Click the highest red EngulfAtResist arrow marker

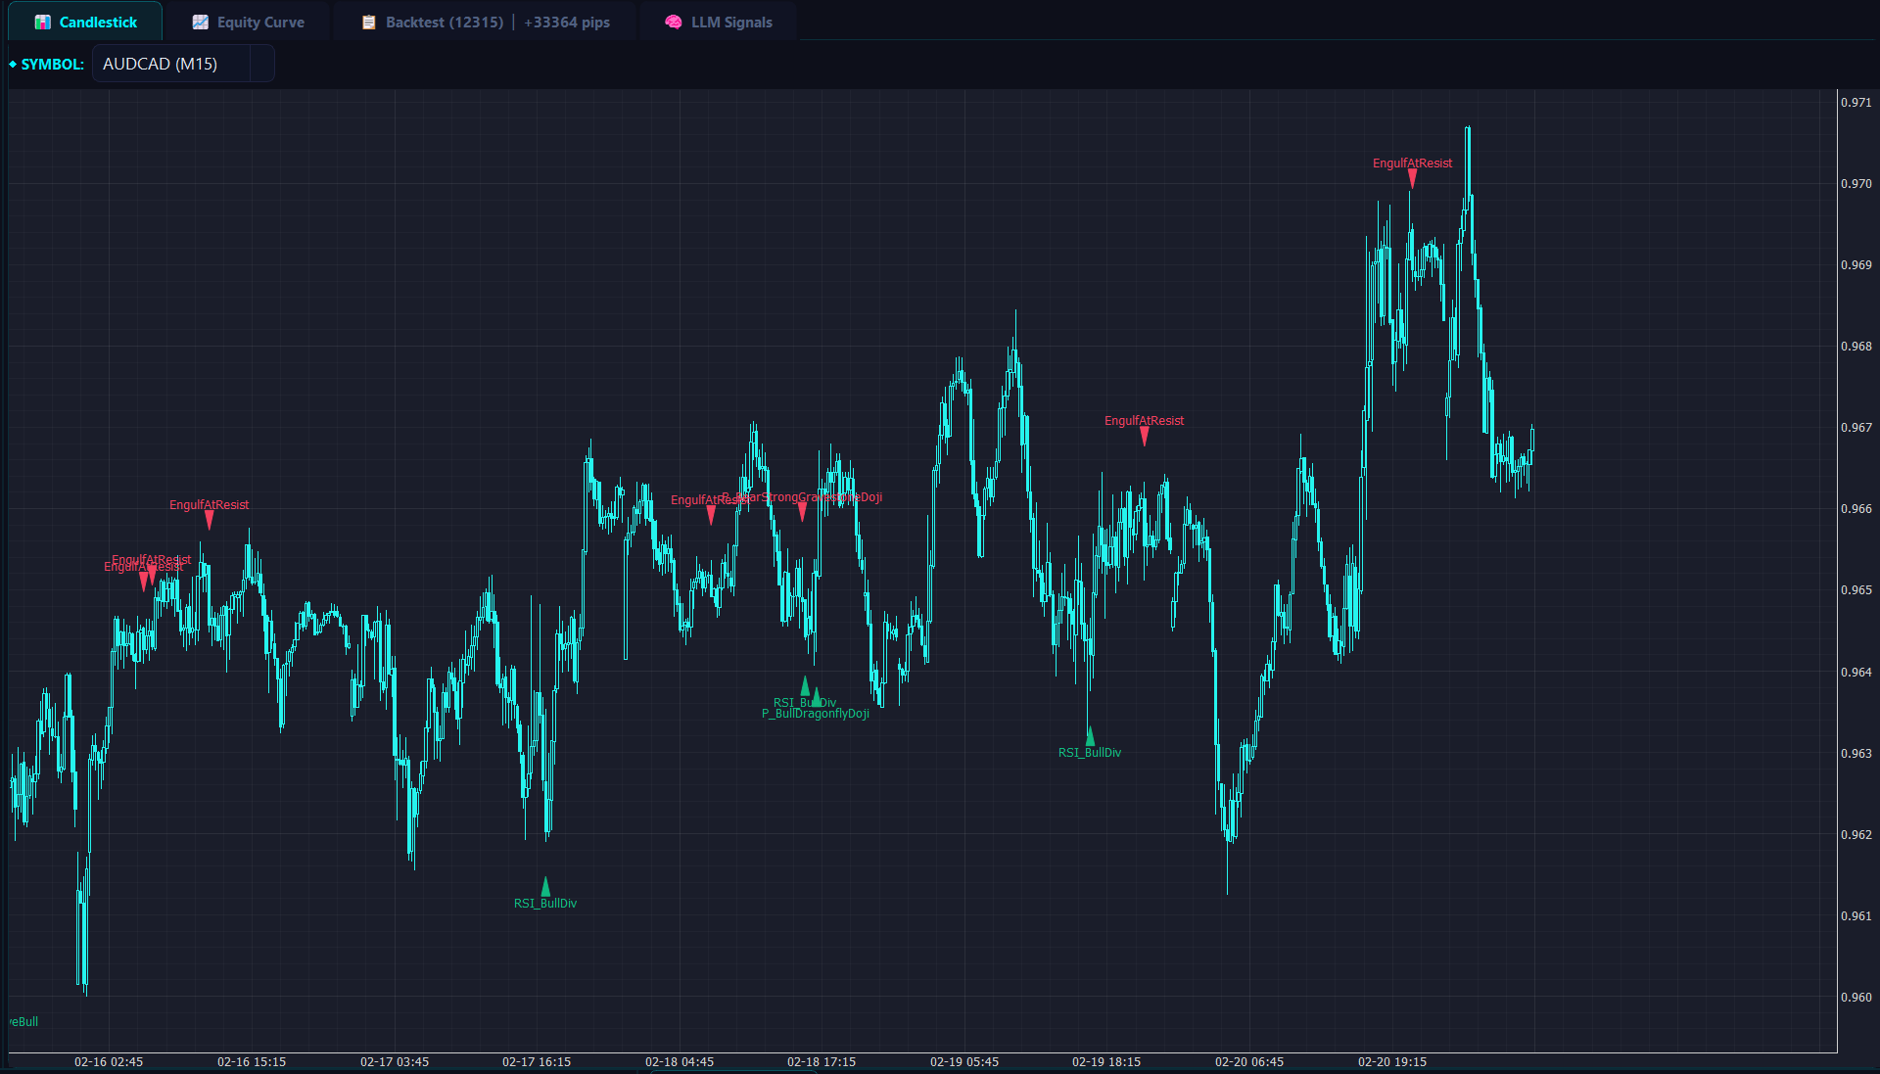coord(1412,179)
